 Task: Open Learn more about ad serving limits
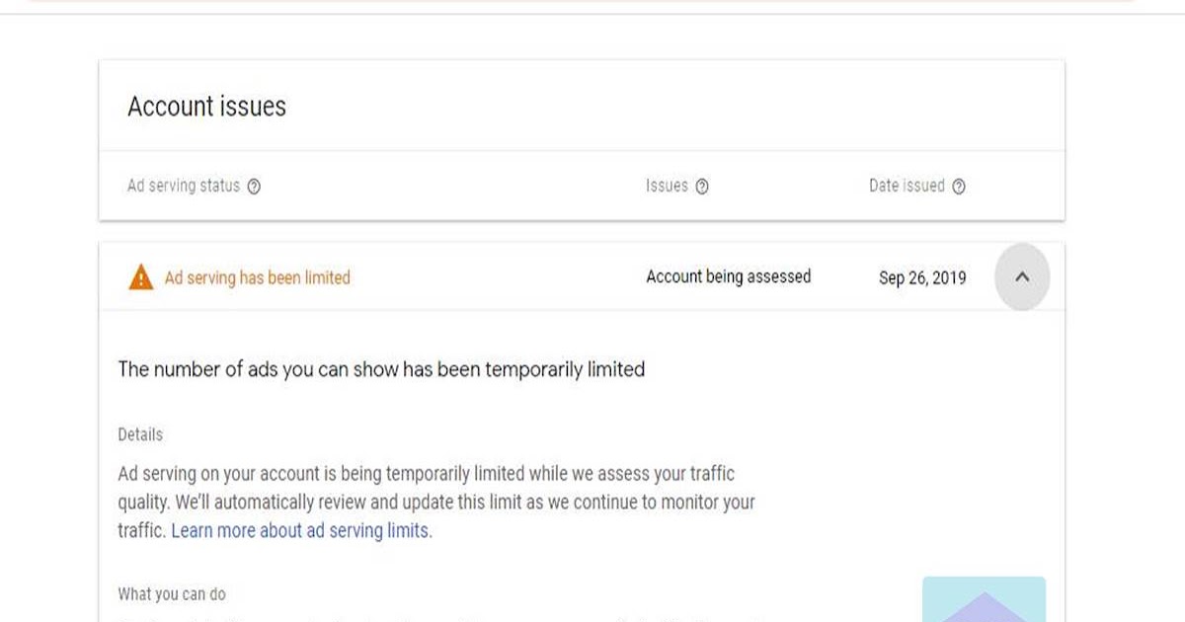[300, 530]
